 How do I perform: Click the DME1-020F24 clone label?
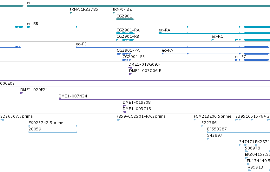(x=34, y=90)
